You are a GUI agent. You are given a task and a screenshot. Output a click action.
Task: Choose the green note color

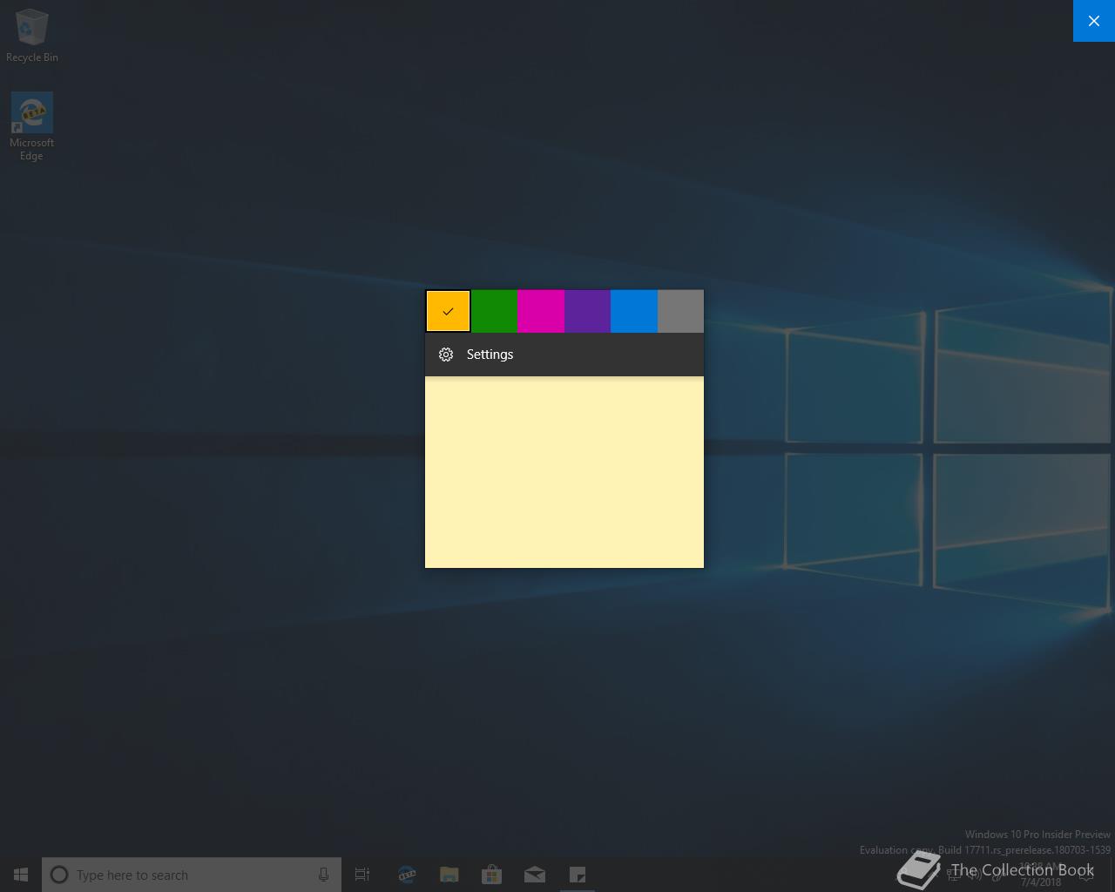pos(495,311)
